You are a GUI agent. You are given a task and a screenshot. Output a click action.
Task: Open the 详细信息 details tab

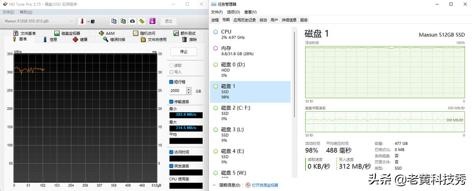tap(289, 20)
